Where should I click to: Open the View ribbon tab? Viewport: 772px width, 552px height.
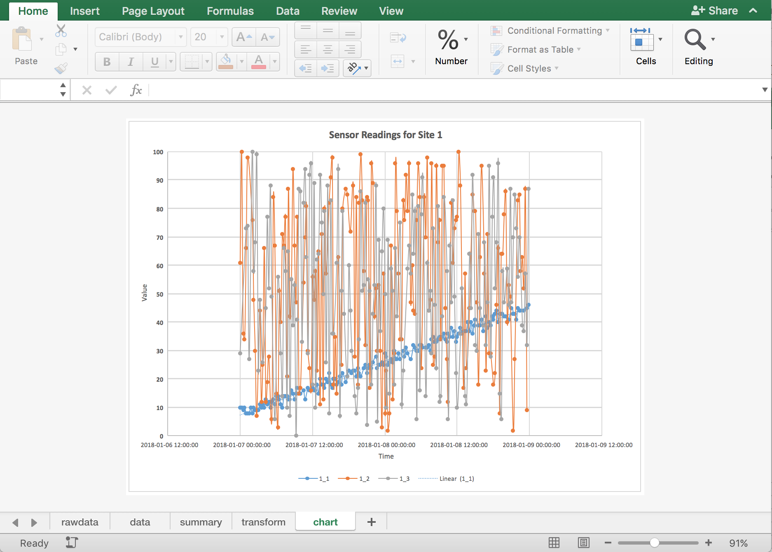point(391,11)
